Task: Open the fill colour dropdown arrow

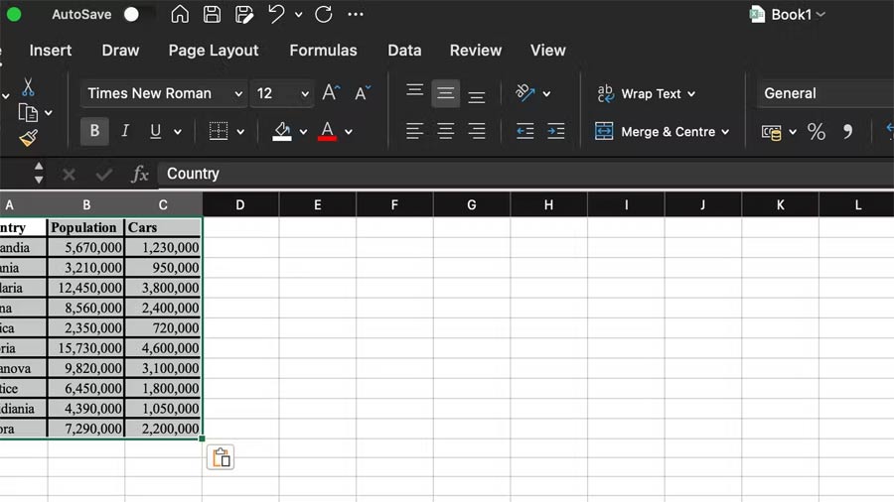Action: pos(303,132)
